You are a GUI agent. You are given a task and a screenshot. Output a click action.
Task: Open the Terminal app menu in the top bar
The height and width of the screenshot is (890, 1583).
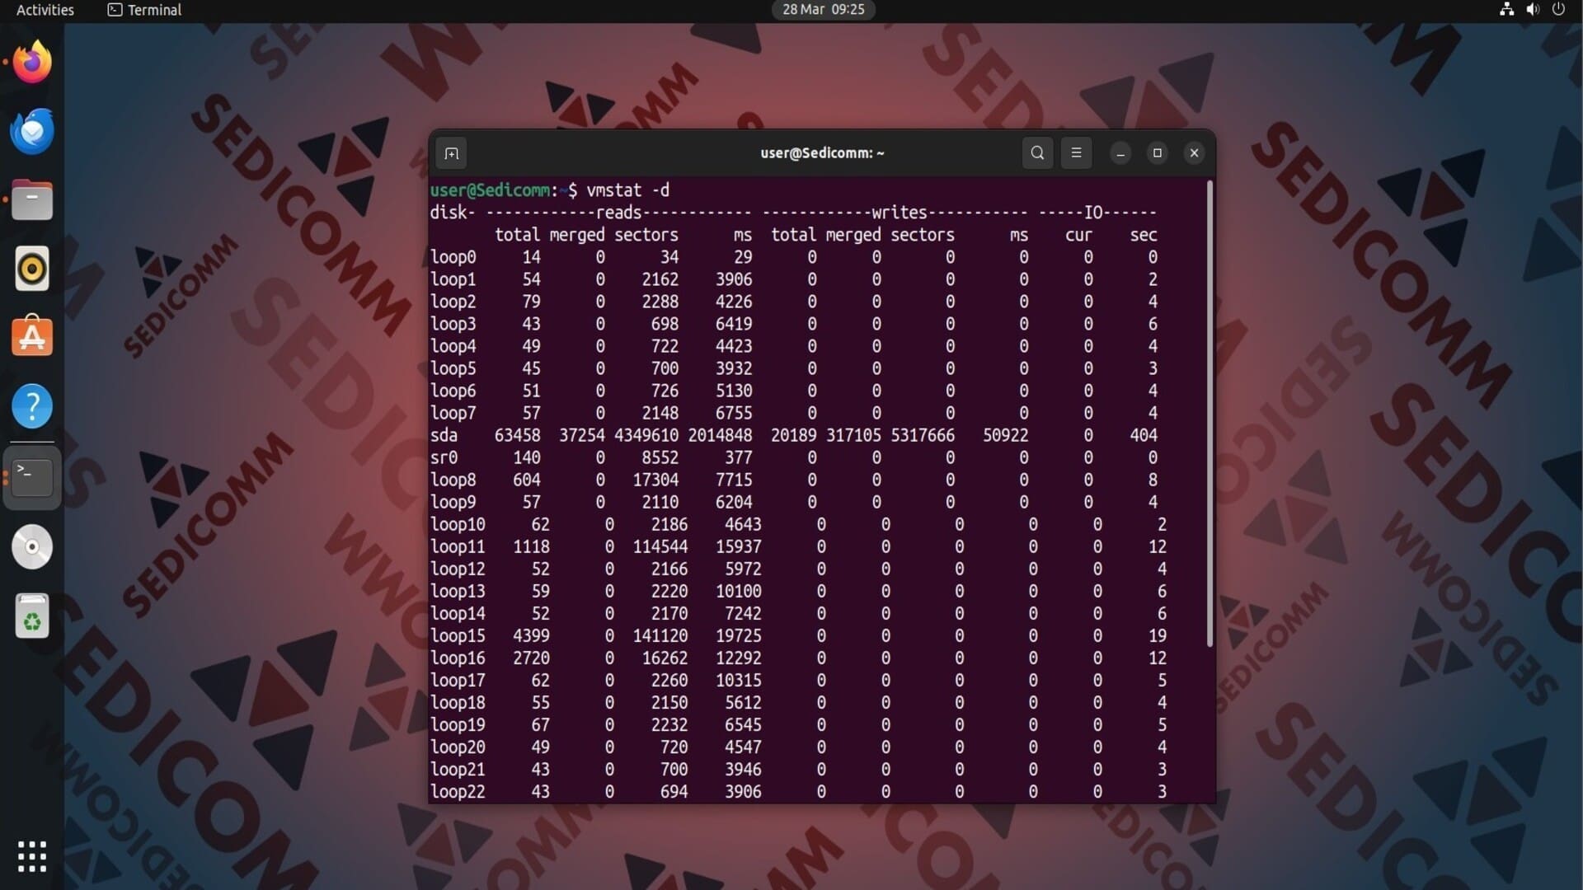pos(145,10)
